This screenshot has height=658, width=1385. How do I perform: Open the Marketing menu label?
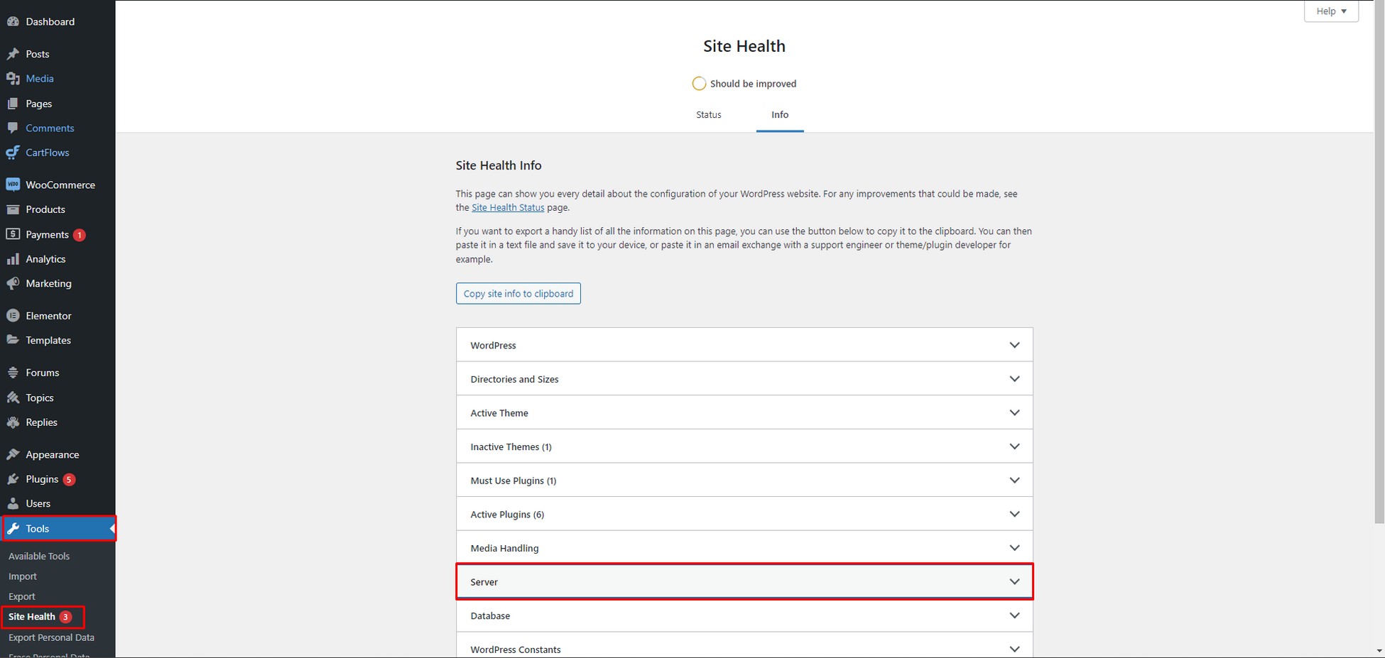tap(48, 283)
